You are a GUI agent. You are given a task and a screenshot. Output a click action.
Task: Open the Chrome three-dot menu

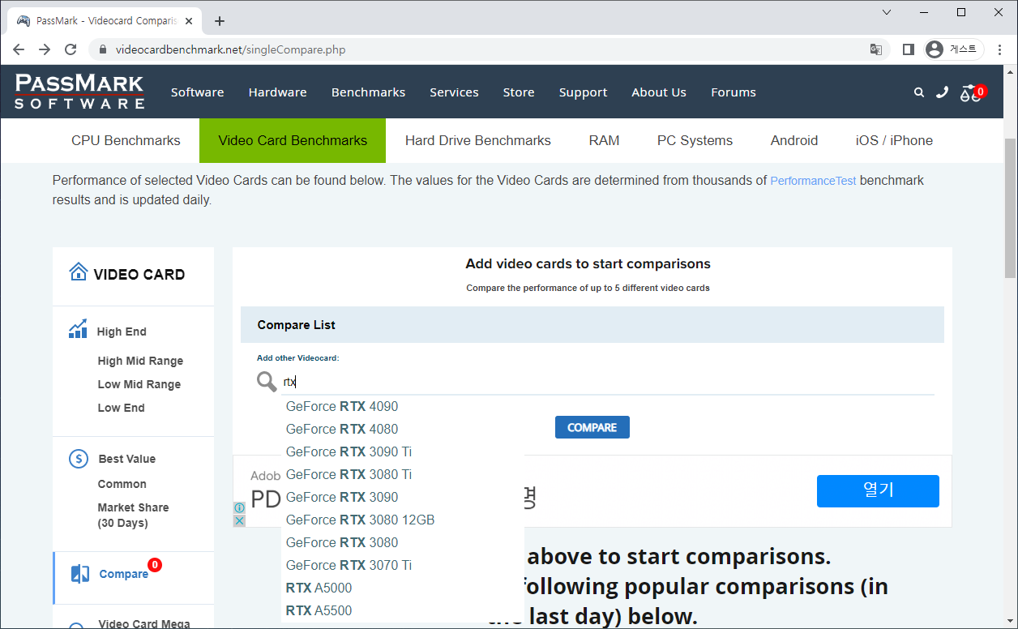pyautogui.click(x=999, y=49)
